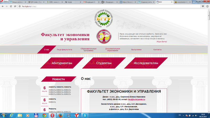Close the 'ФЭУ' tab

(172, 2)
